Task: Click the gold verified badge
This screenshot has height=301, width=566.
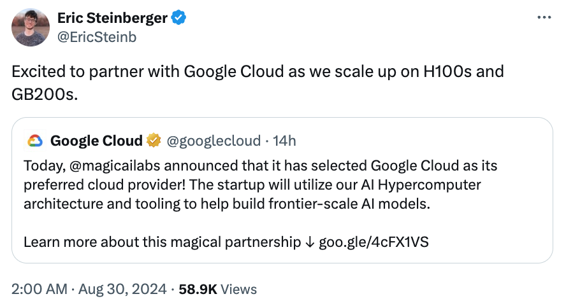Action: [154, 140]
